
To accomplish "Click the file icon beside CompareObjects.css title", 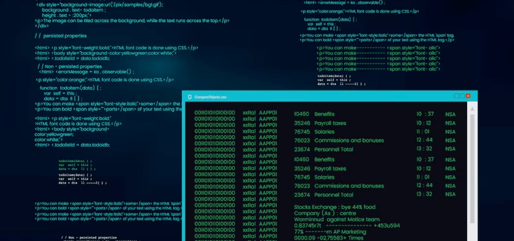I will 190,97.
